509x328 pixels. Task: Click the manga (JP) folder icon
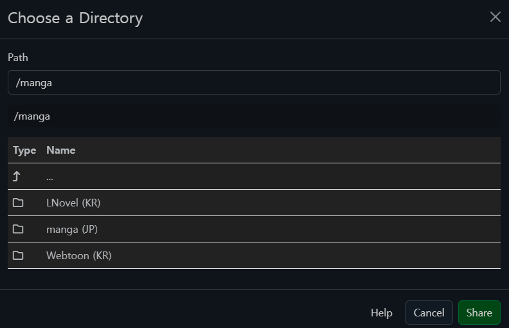click(x=18, y=230)
